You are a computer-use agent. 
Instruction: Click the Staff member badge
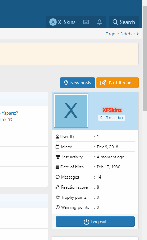[x=112, y=118]
